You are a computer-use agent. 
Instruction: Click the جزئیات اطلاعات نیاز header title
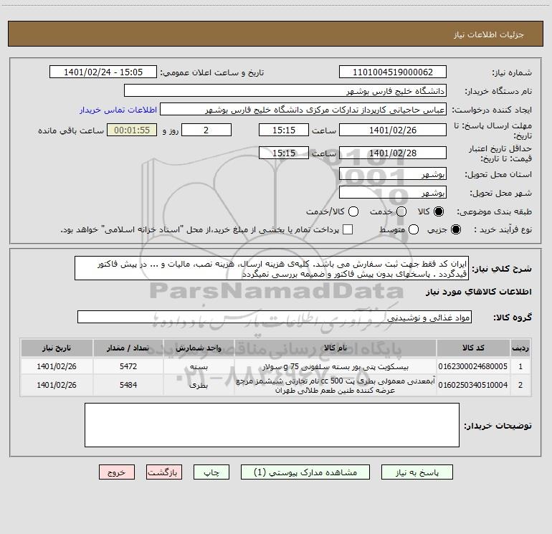(x=489, y=34)
